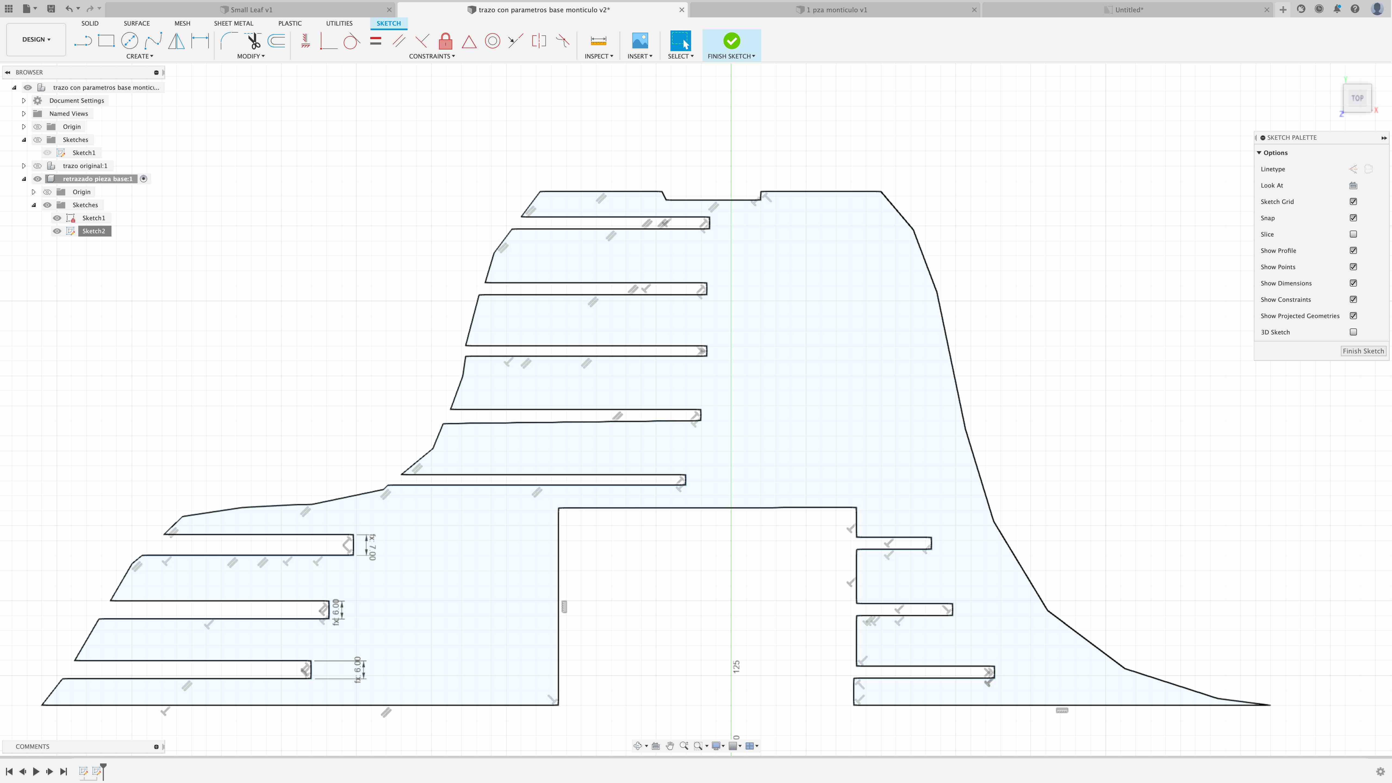1392x783 pixels.
Task: Select the Fillet tool
Action: pos(229,41)
